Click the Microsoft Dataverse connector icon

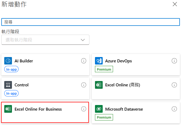[x=99, y=109]
